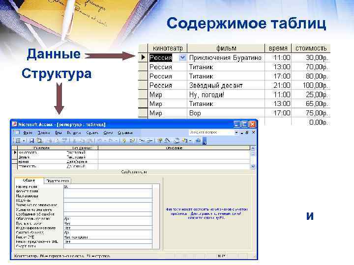354x265 pixels.
Task: Switch to the Общие properties tab
Action: (29, 181)
